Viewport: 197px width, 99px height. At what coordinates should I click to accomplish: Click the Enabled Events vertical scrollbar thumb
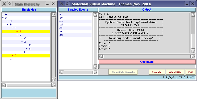point(95,41)
